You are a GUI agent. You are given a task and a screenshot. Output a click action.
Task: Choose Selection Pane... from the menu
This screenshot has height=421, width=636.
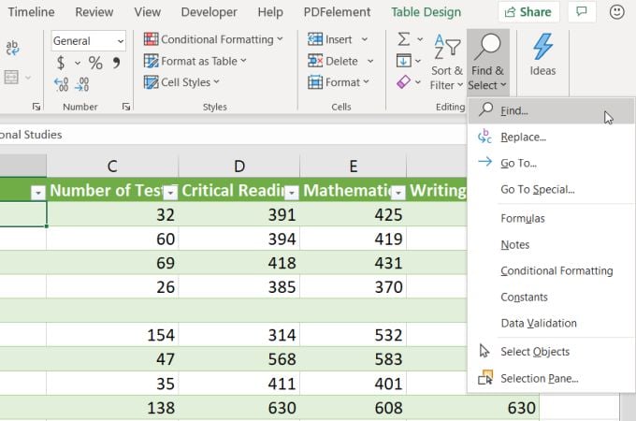[539, 378]
